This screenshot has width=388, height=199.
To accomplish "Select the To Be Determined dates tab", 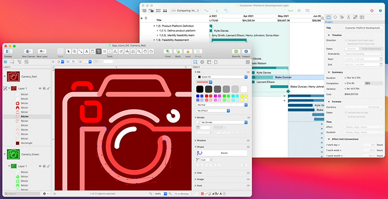I will coord(371,49).
